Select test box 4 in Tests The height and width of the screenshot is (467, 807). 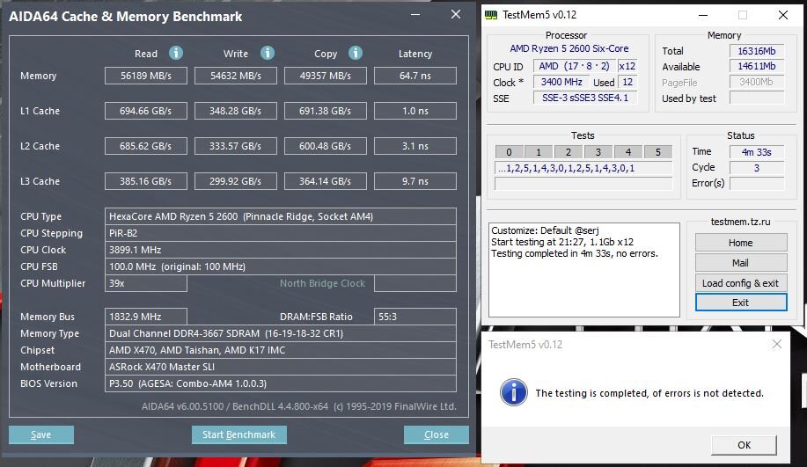[x=627, y=152]
